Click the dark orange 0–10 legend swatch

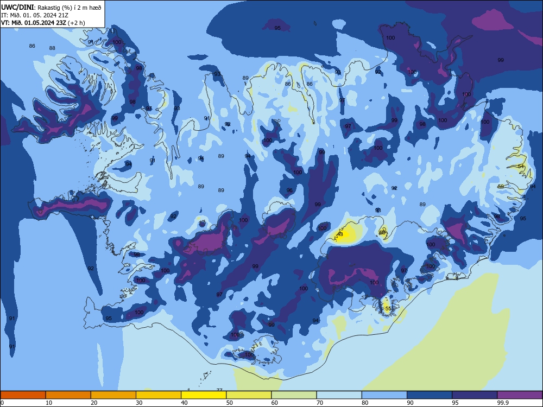coord(23,395)
